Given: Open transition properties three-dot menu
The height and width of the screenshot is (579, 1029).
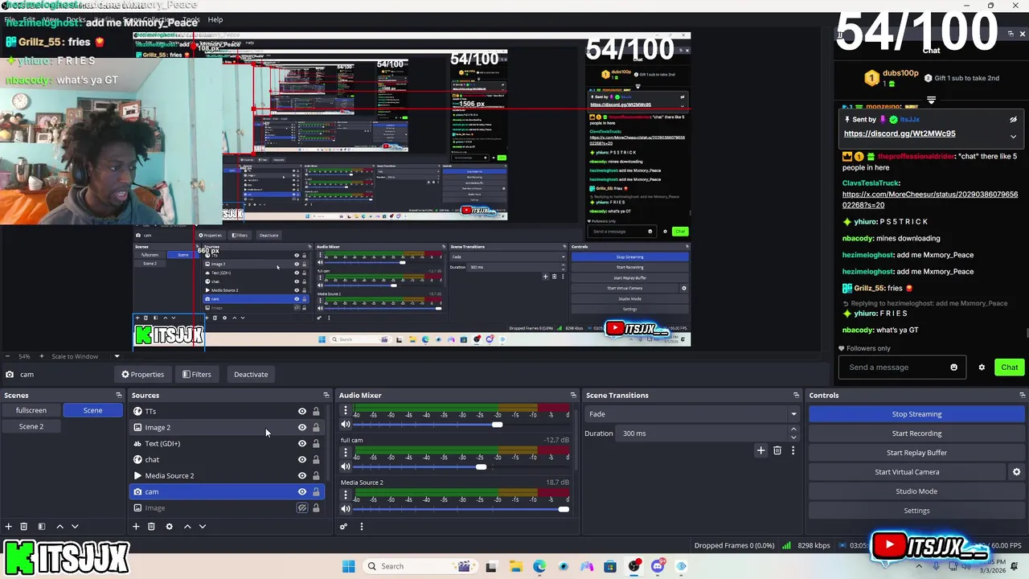Looking at the screenshot, I should click(793, 451).
